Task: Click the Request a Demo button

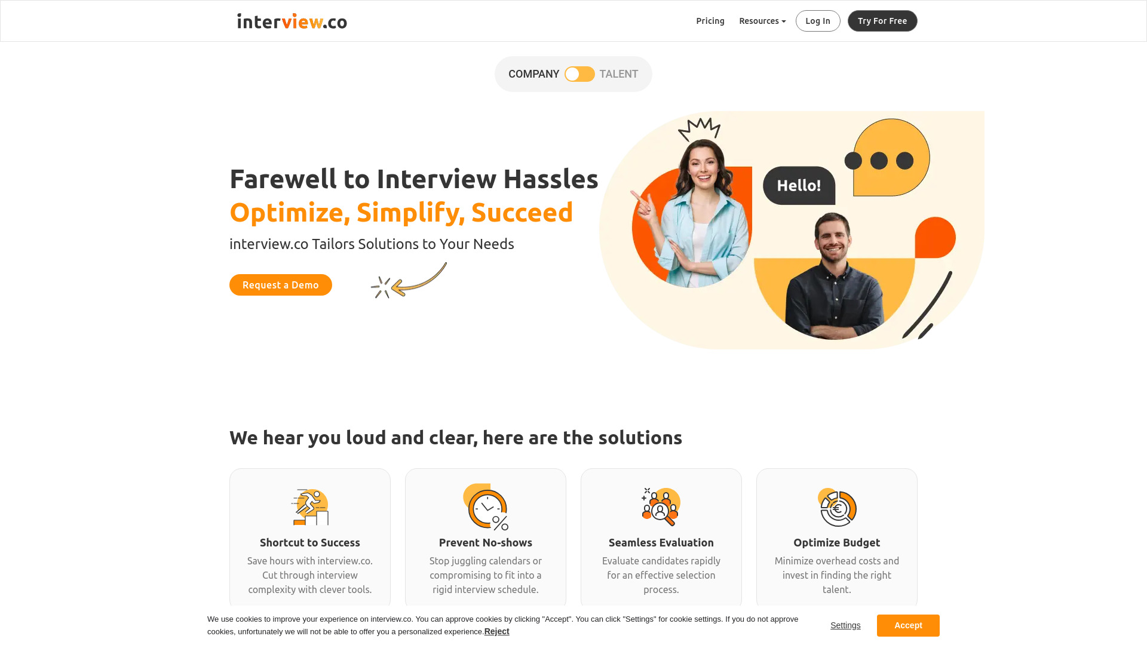Action: 280,285
